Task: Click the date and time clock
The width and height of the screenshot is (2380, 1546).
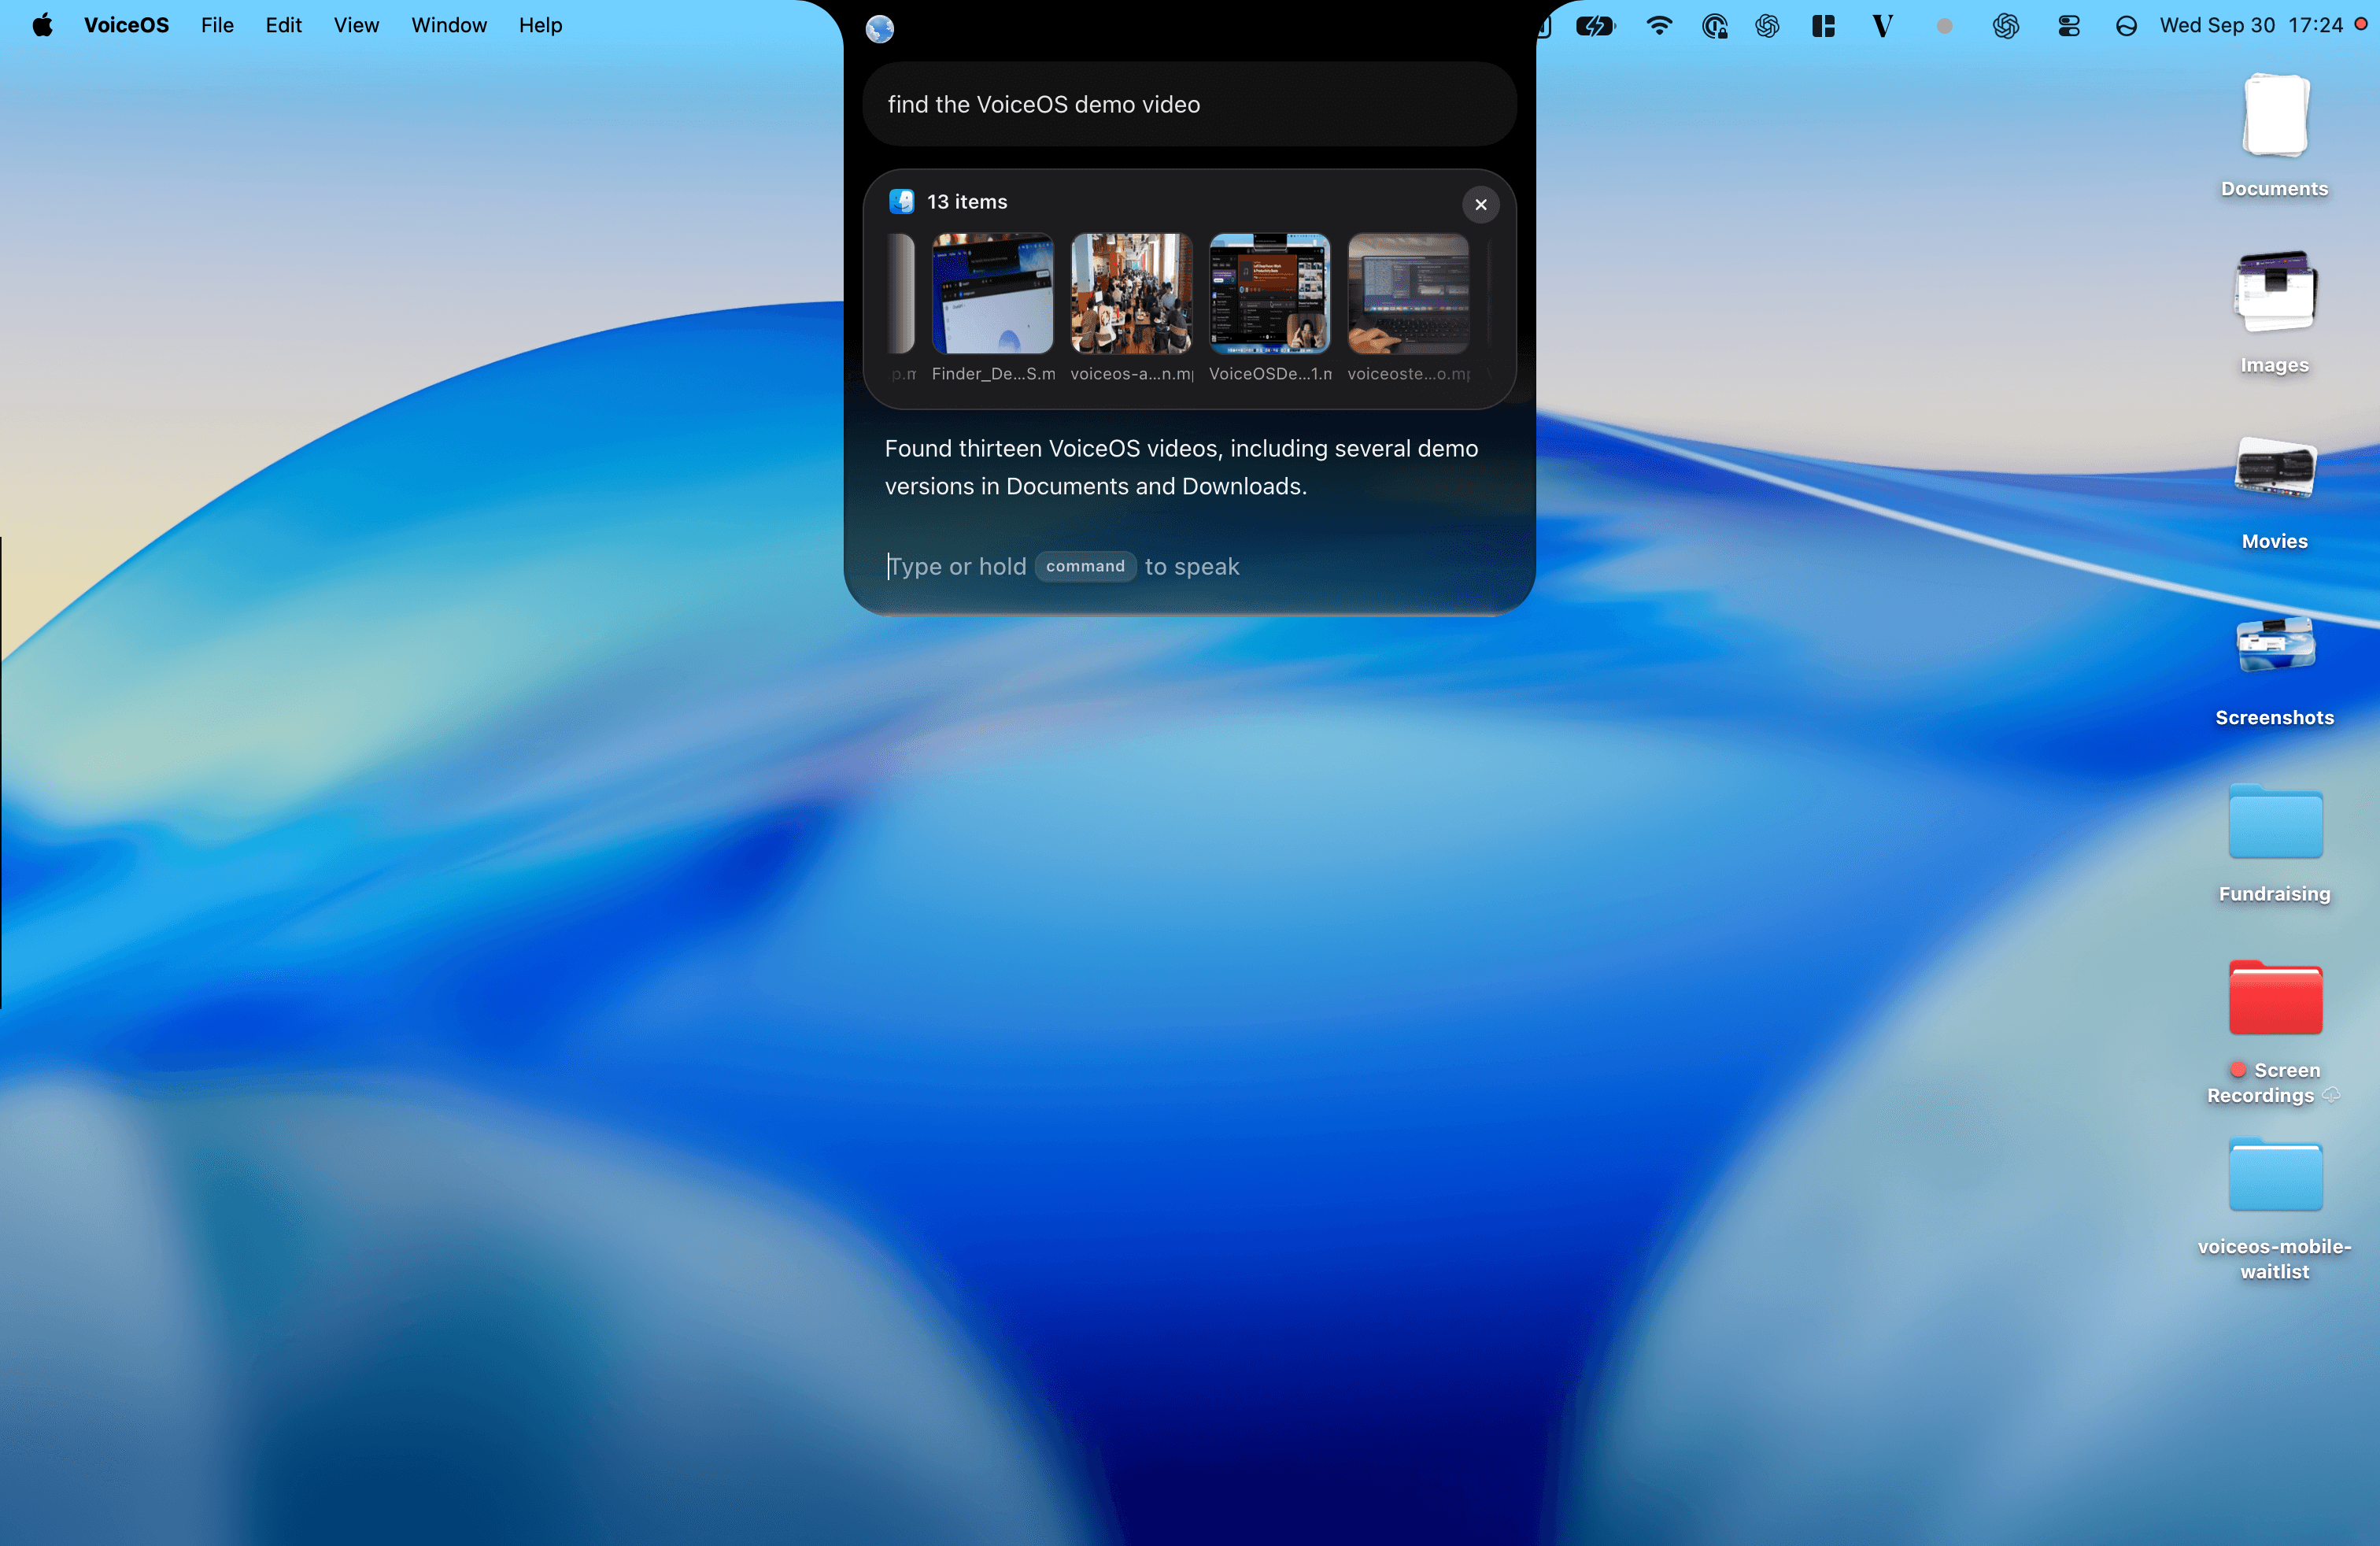Action: tap(2250, 25)
